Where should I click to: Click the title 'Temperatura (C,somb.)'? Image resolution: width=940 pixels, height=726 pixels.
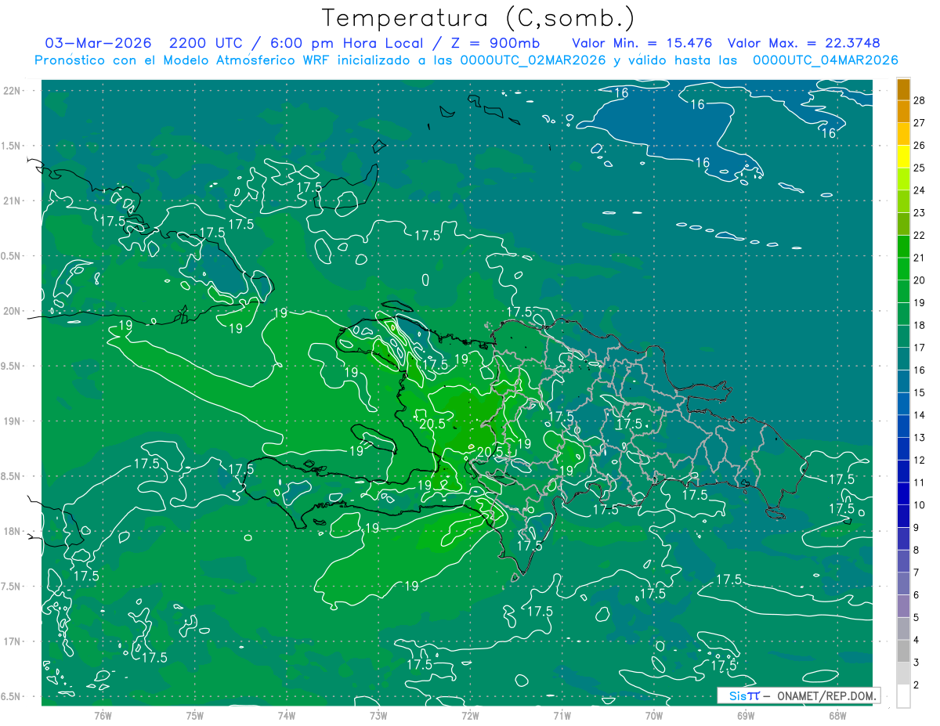click(x=479, y=18)
